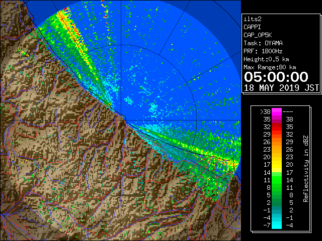This screenshot has width=322, height=241.
Task: Select the 'Height:0.5 km' text
Action: point(266,59)
